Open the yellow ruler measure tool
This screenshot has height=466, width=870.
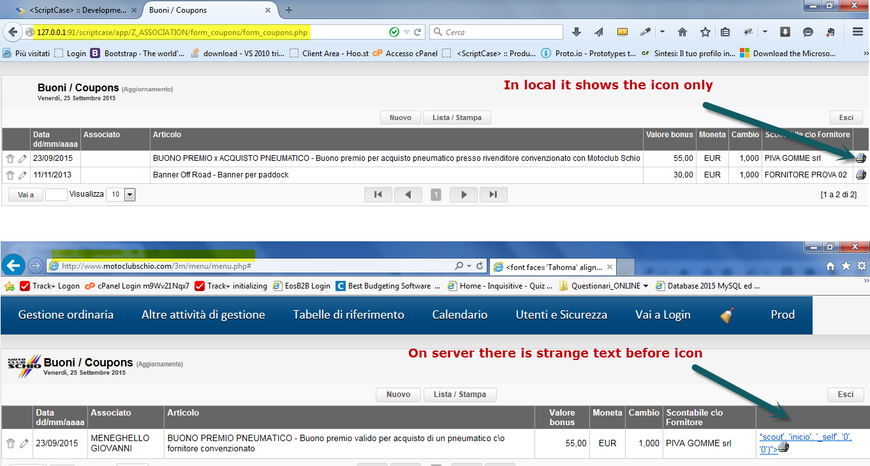[623, 32]
